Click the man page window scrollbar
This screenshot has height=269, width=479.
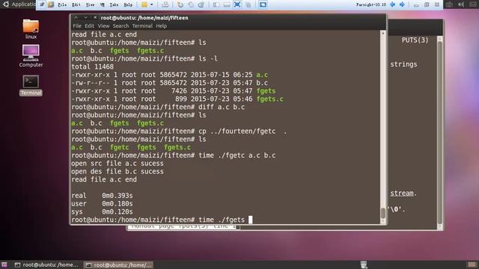pos(440,133)
